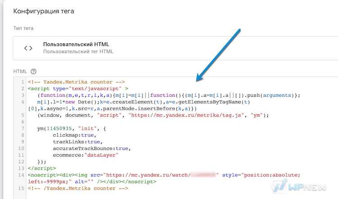Screen dimensions: 338x199
Task: Click the script type="text/javascript" line
Action: [78, 89]
